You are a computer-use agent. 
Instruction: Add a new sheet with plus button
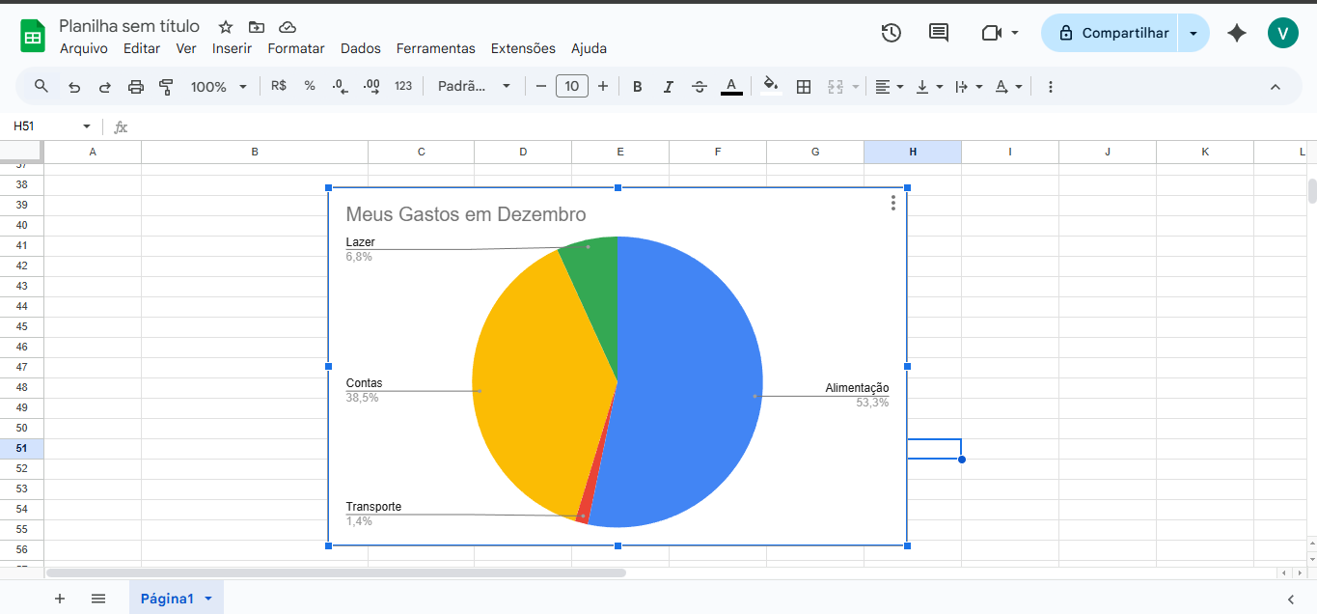60,599
